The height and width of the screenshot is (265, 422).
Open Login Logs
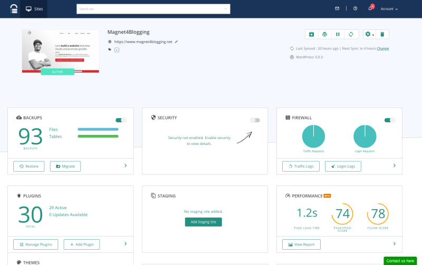click(x=343, y=166)
